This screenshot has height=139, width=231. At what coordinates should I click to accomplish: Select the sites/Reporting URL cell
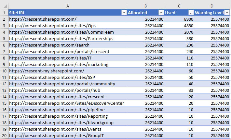tap(68, 116)
